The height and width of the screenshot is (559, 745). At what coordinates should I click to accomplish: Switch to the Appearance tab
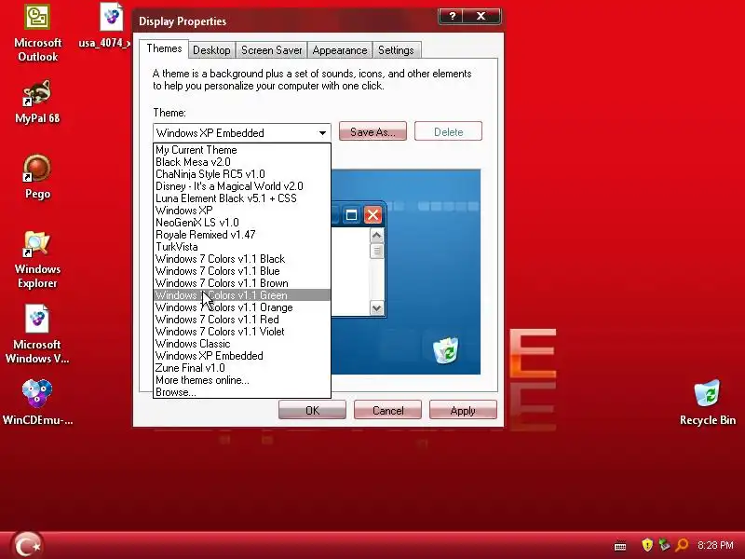(340, 50)
